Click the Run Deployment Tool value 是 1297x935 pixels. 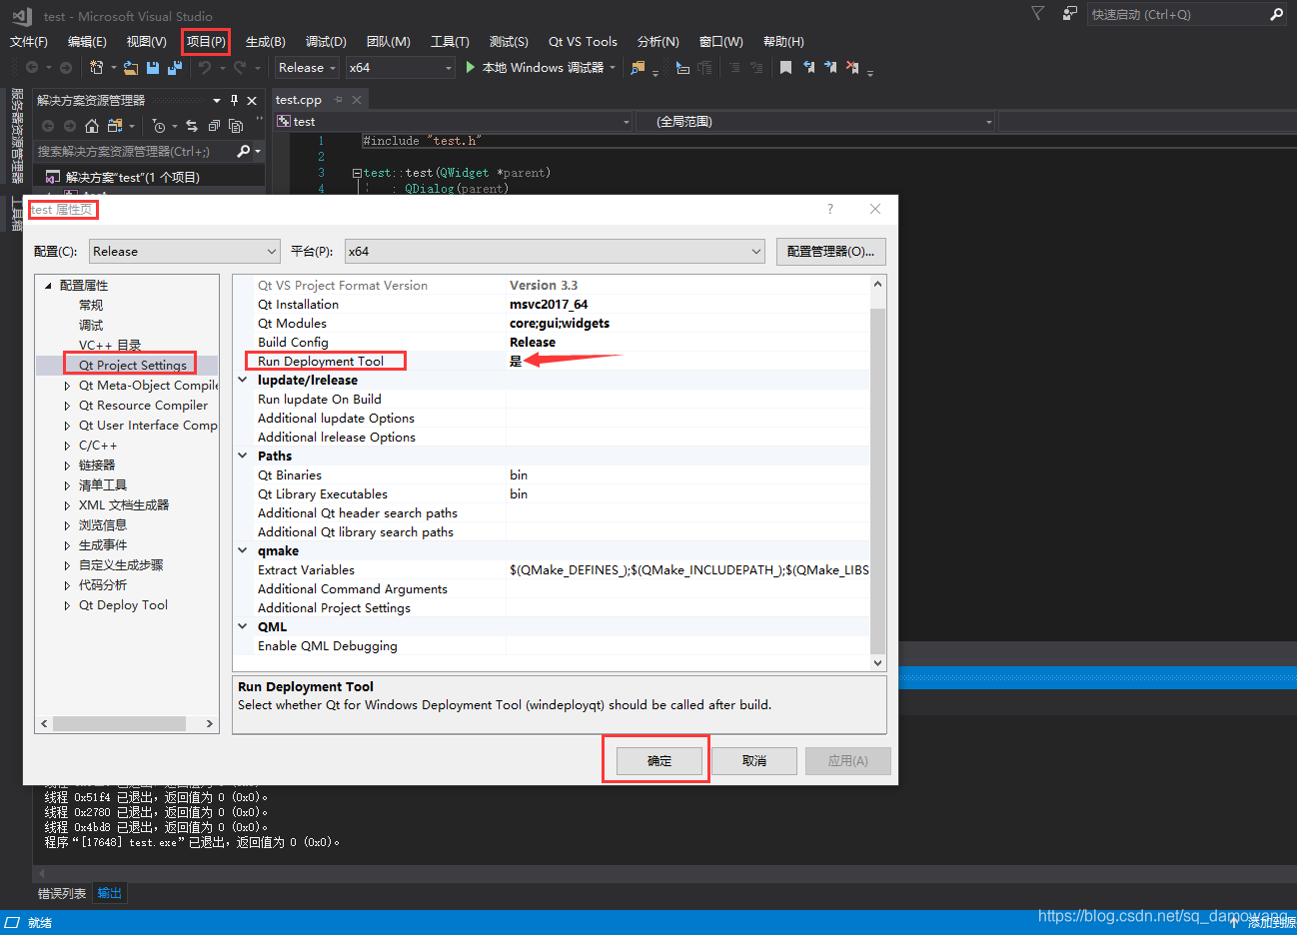[x=516, y=362]
